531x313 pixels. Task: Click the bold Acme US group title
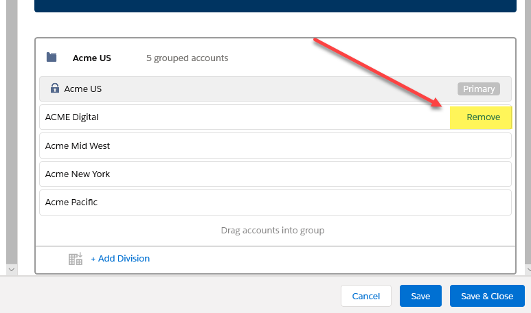(92, 58)
